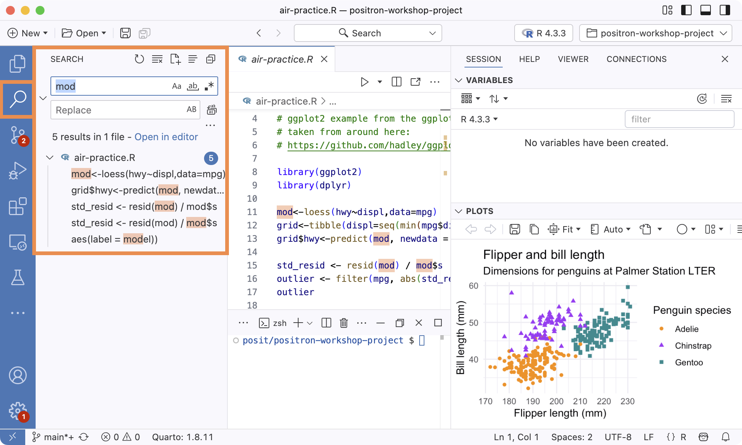Screen dimensions: 742x445
Task: Save the current file
Action: (x=125, y=33)
